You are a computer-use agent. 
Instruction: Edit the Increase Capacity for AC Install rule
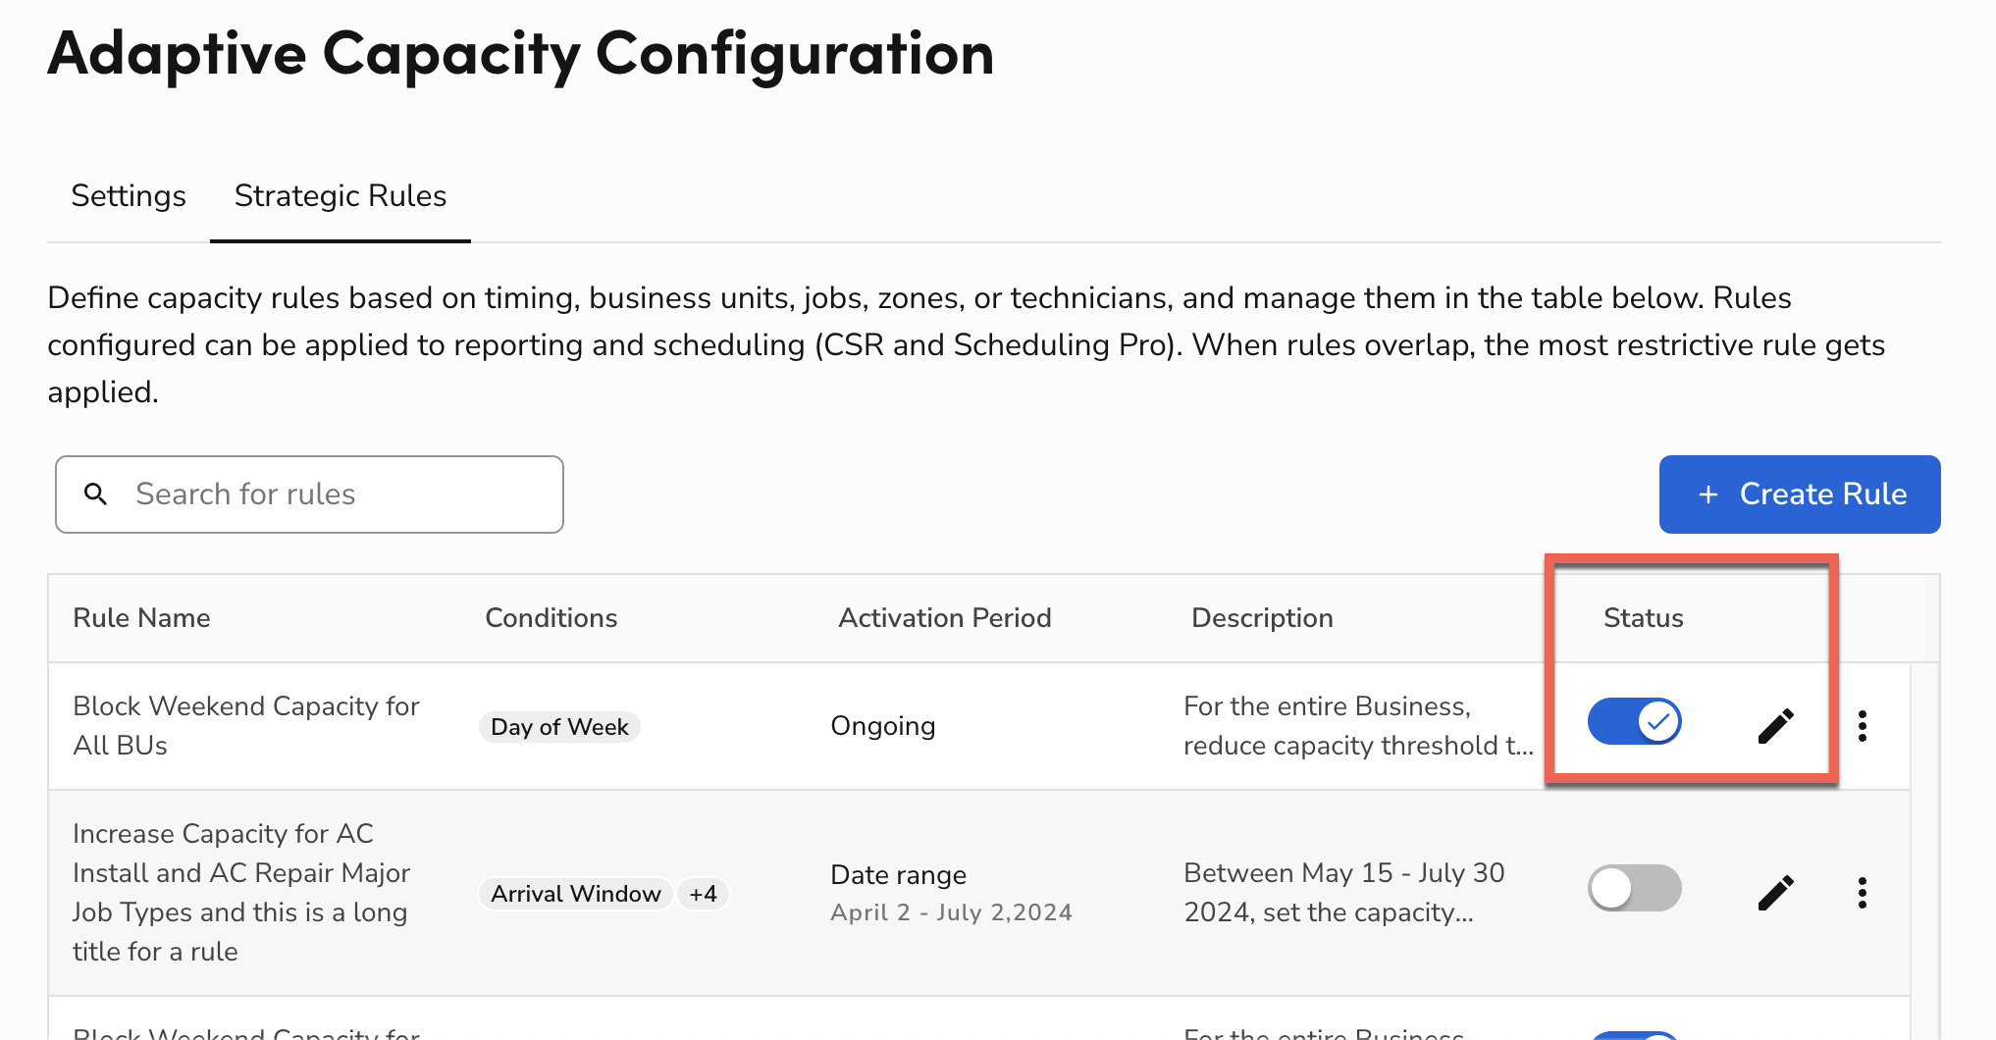[x=1776, y=891]
